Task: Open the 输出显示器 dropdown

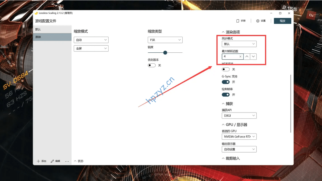Action: pyautogui.click(x=239, y=149)
